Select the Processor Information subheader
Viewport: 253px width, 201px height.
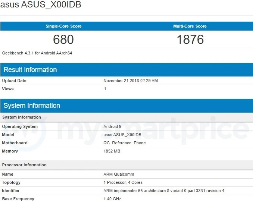(126, 165)
